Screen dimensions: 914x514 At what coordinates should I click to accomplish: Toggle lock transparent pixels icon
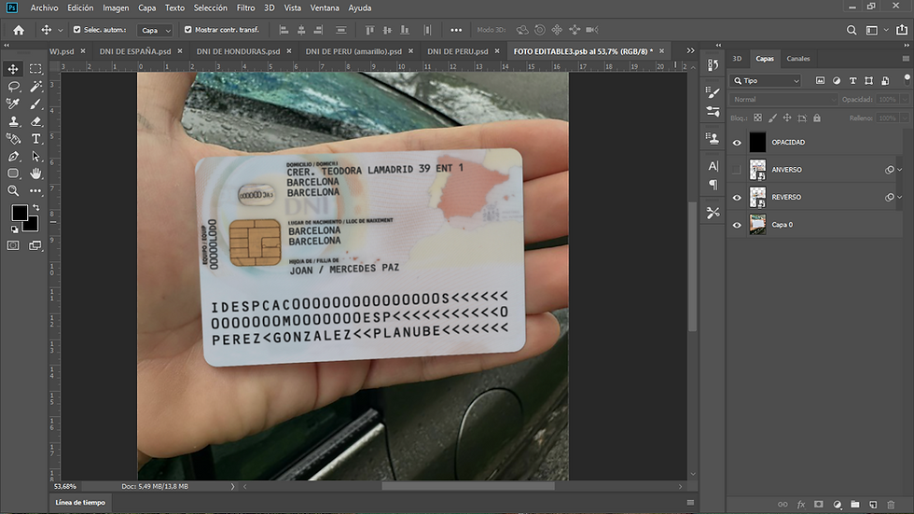(x=757, y=118)
